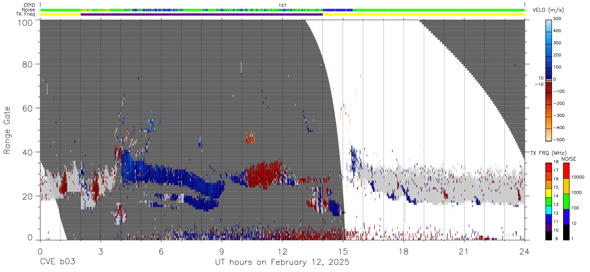Click the 3 tick on UT hours axis

click(100, 251)
